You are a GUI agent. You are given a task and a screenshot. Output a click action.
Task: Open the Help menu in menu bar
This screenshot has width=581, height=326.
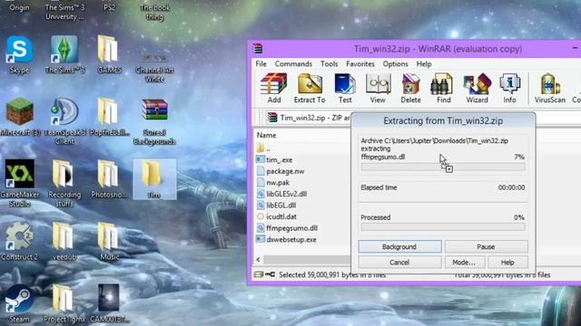click(424, 64)
